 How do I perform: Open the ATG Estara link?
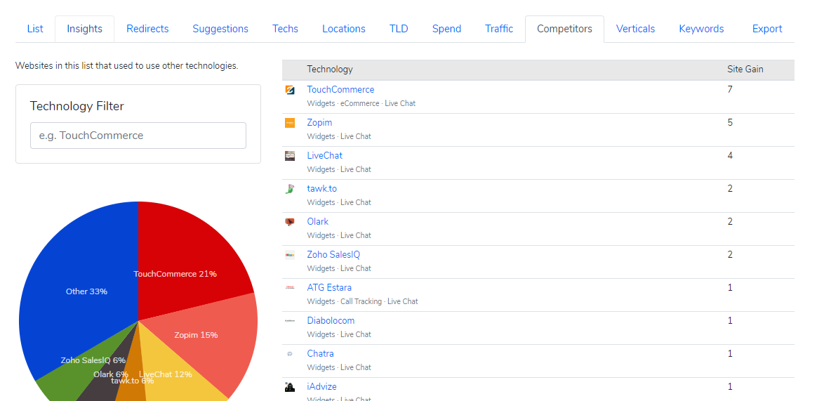[329, 287]
